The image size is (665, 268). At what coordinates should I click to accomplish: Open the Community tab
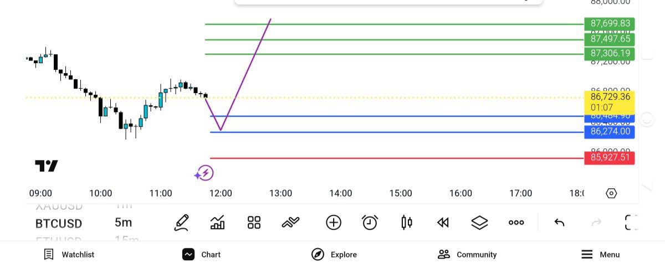(467, 255)
